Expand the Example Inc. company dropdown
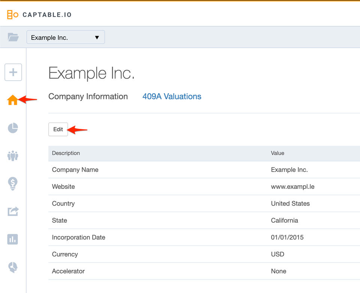The image size is (360, 293). pyautogui.click(x=66, y=37)
